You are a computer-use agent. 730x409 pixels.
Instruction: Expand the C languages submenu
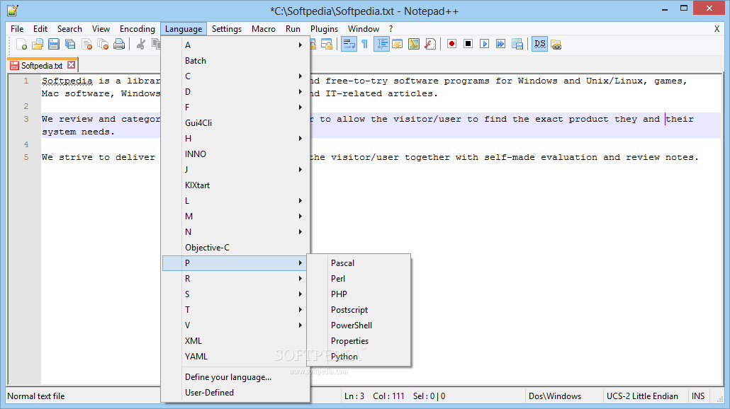tap(236, 76)
